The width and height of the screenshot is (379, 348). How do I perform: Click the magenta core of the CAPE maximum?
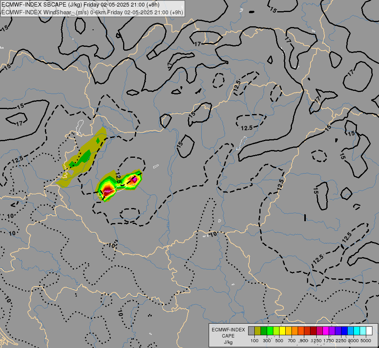point(134,179)
